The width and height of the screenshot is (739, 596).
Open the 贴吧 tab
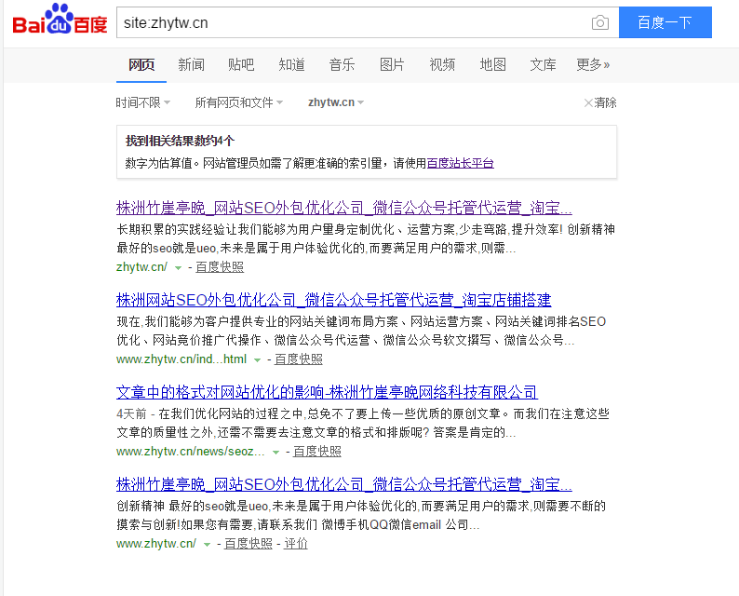241,64
